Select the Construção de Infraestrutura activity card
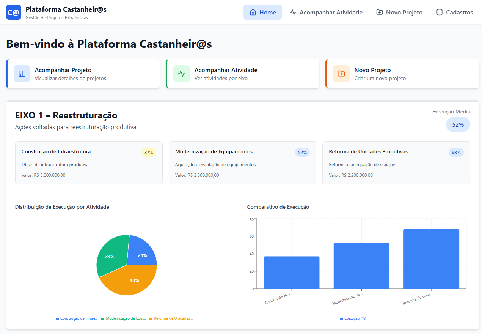The image size is (482, 334). click(89, 163)
